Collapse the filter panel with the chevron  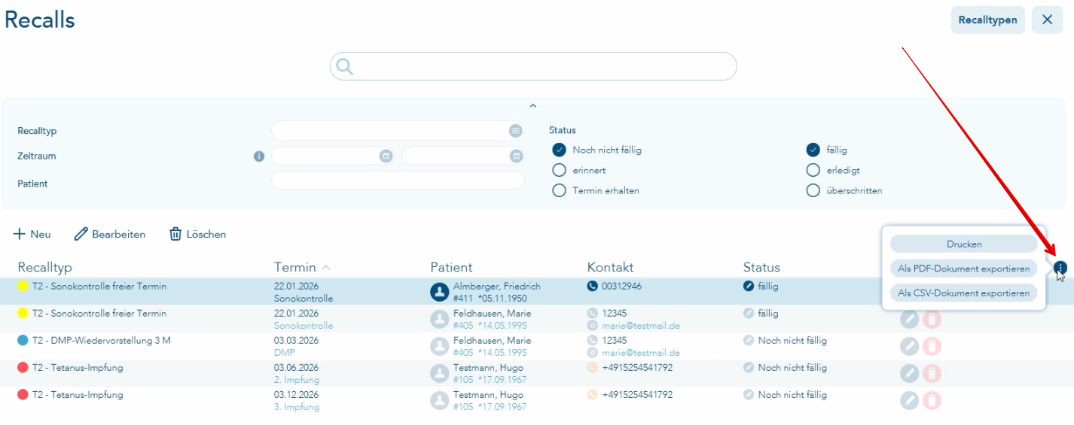click(533, 106)
